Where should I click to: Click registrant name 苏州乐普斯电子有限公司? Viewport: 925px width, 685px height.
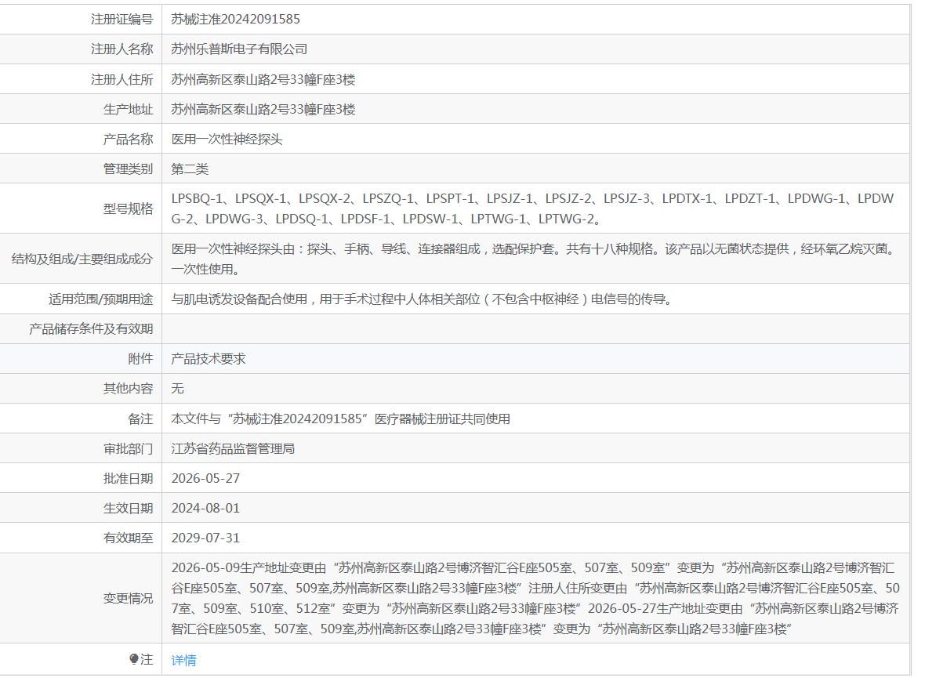[239, 49]
